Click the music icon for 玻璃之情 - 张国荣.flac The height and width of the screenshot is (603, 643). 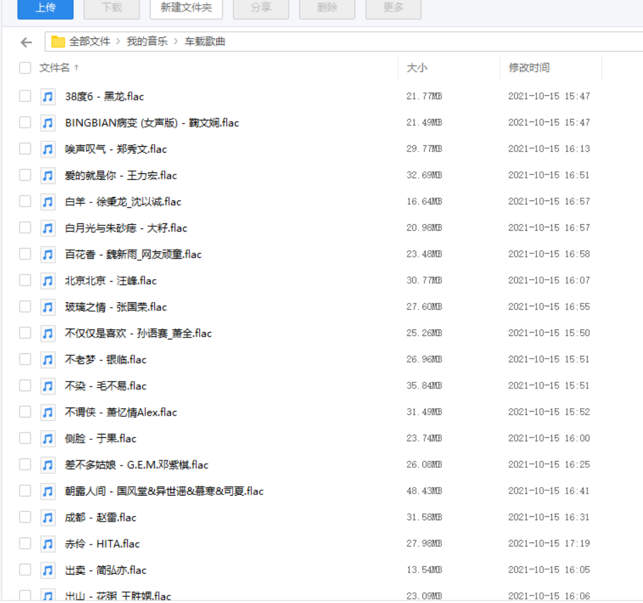[48, 306]
